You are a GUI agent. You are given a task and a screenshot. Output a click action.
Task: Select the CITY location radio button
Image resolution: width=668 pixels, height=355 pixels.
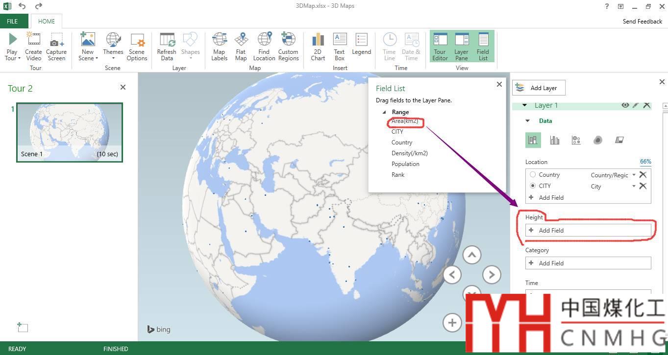coord(533,186)
